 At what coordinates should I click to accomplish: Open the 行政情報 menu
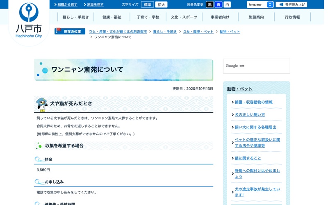coord(292,17)
